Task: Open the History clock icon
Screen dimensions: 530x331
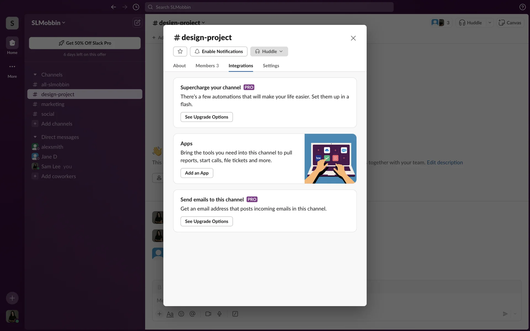Action: (136, 7)
